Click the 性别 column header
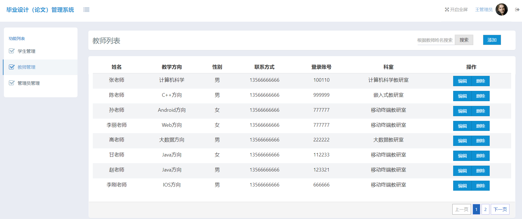The image size is (522, 219). [217, 67]
